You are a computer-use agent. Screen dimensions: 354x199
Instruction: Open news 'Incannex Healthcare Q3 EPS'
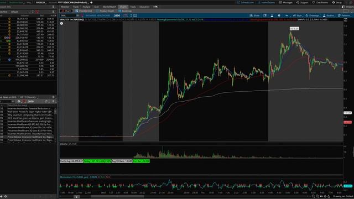tap(30, 124)
